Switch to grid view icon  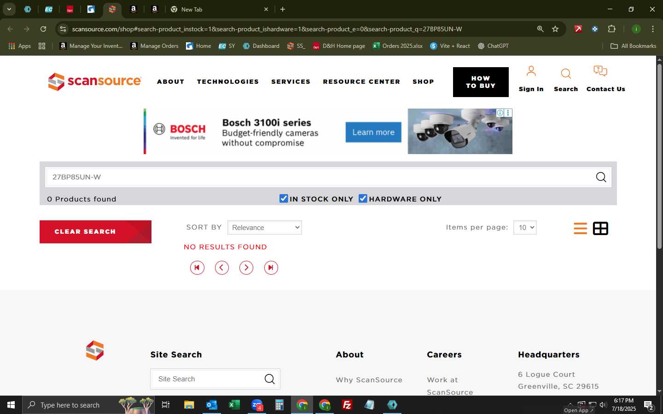(x=600, y=228)
